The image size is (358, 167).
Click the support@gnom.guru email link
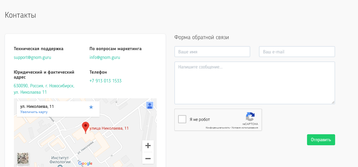click(32, 57)
